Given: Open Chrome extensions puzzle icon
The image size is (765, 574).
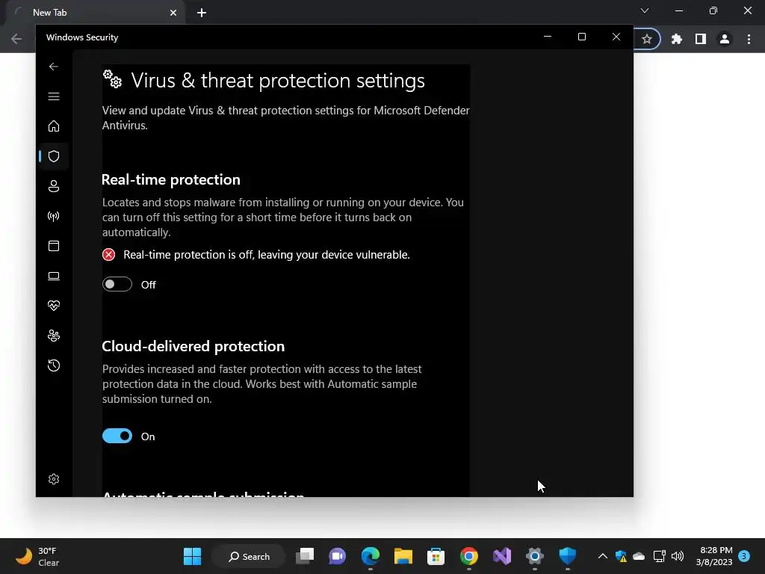Looking at the screenshot, I should coord(677,39).
